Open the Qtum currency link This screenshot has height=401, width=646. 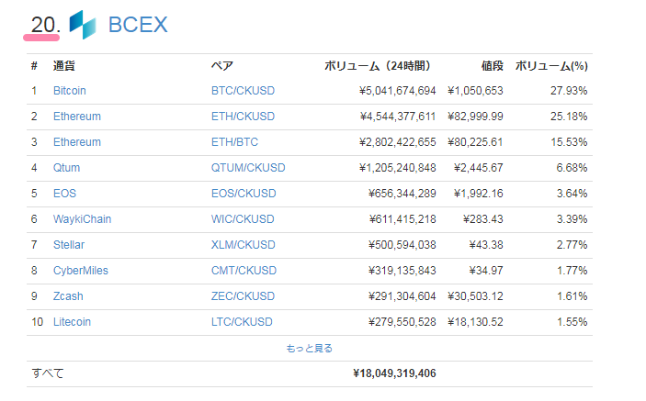click(65, 168)
